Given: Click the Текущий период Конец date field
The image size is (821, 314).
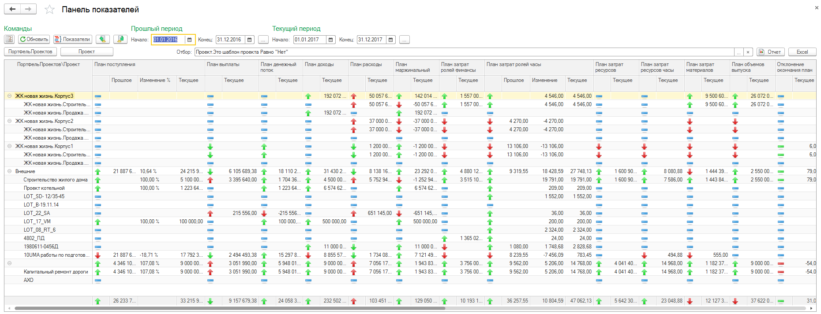Looking at the screenshot, I should 371,40.
